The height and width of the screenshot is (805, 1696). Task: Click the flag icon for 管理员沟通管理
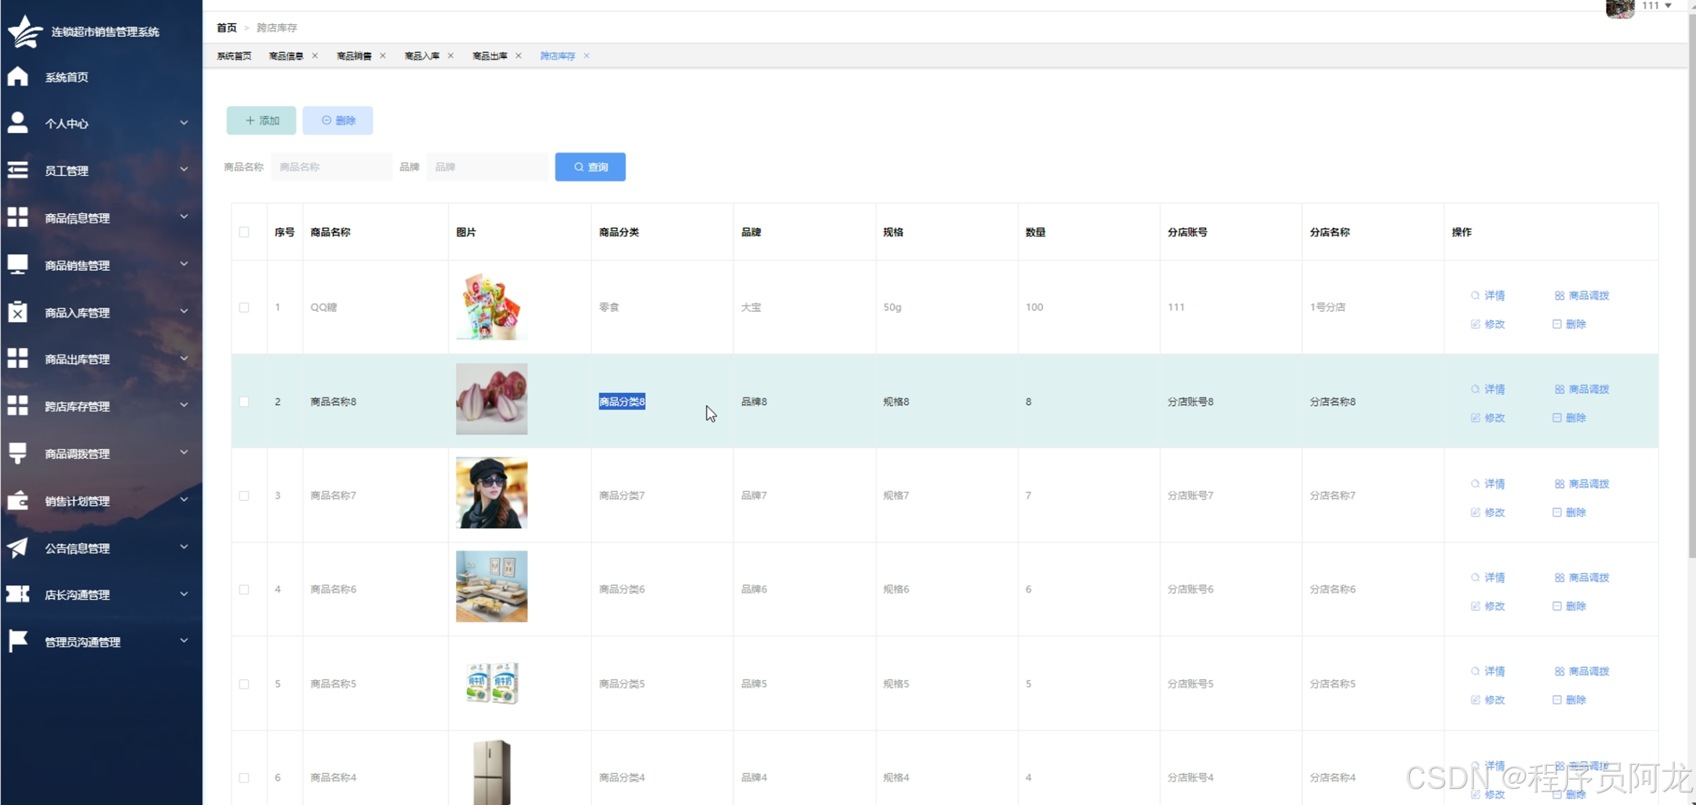[18, 641]
